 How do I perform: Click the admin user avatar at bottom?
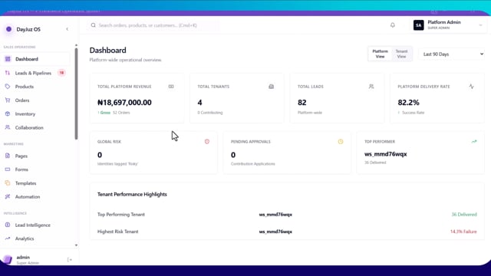(x=7, y=259)
